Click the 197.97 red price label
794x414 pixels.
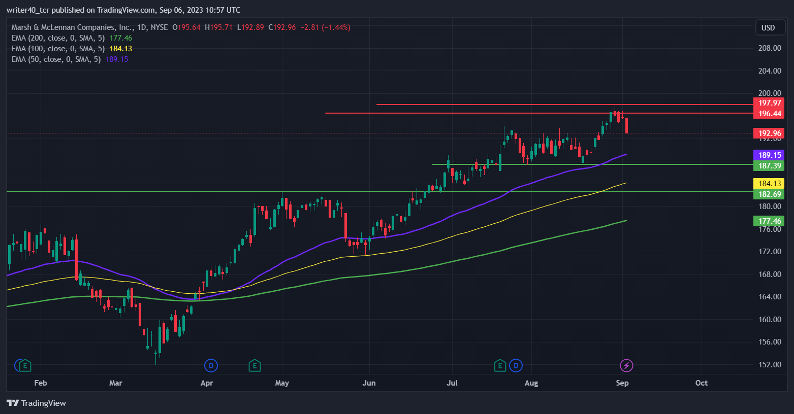pyautogui.click(x=770, y=103)
